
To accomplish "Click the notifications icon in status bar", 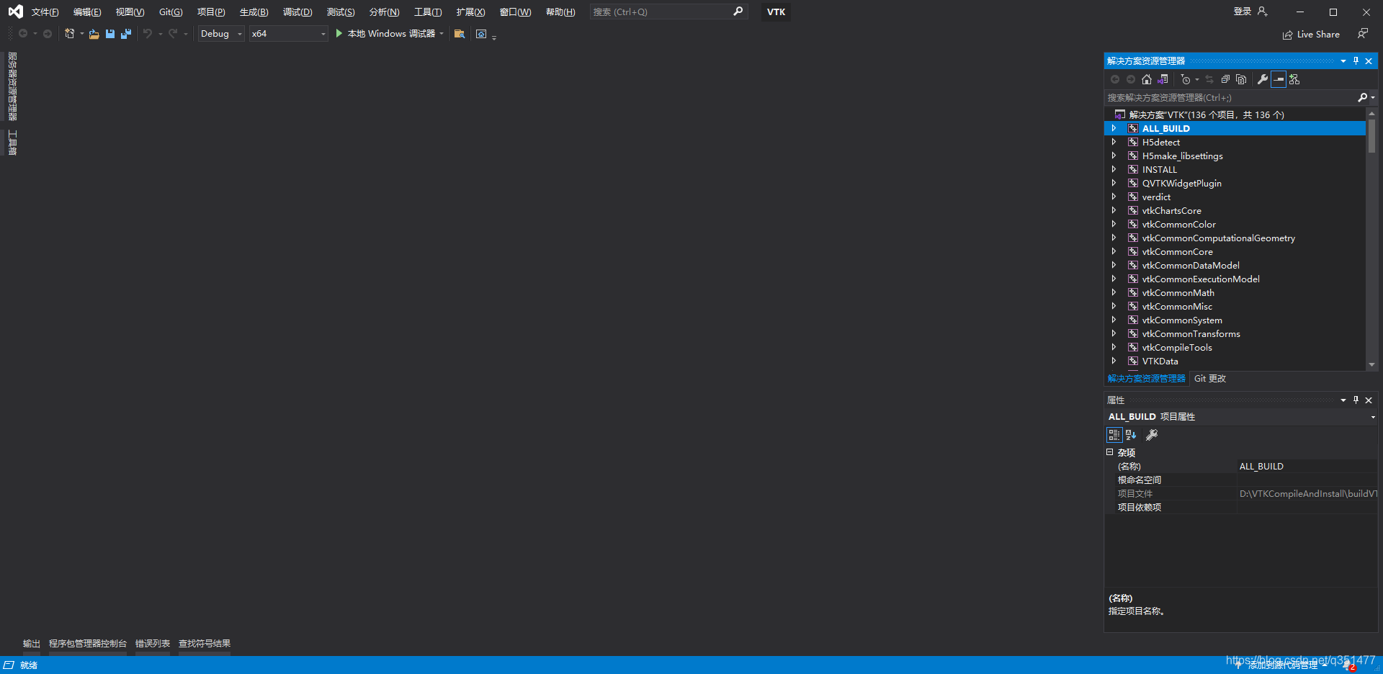I will [1348, 665].
